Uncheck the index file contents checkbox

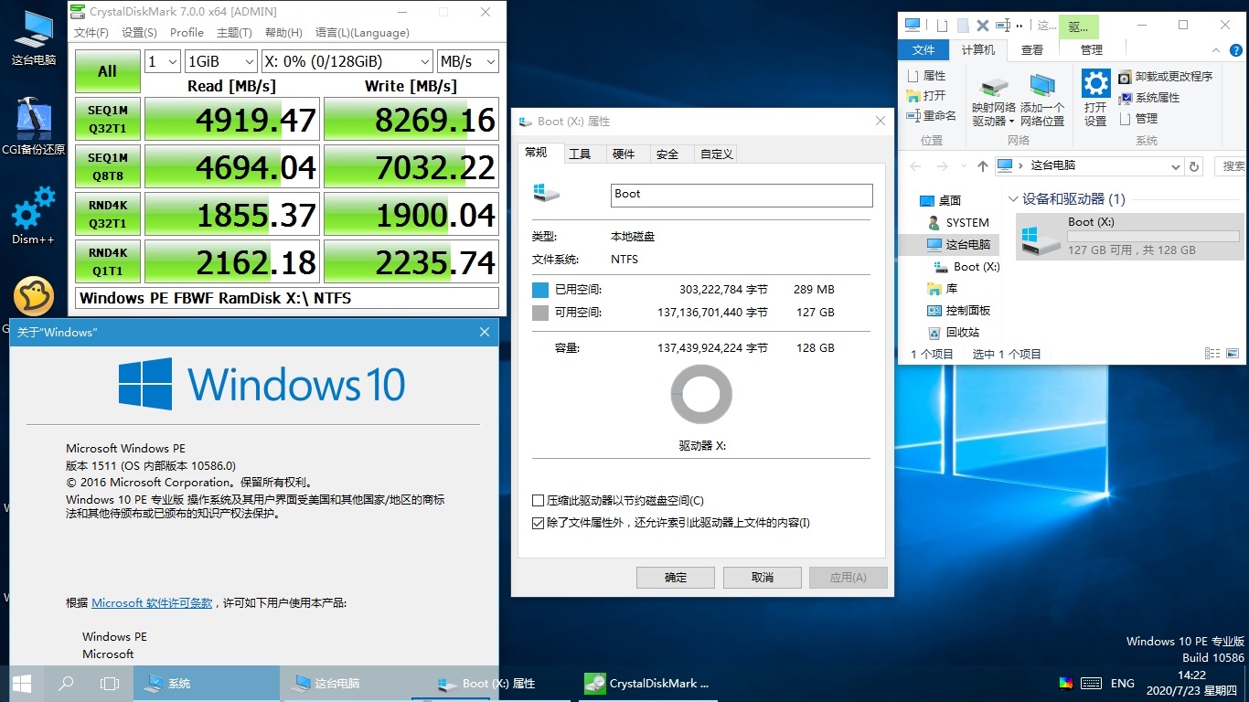tap(538, 524)
